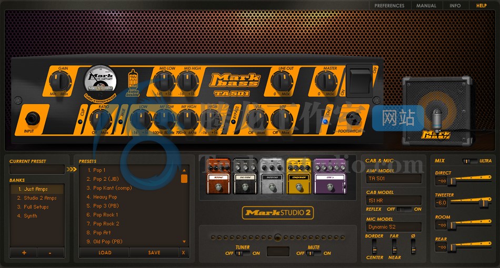Click the Current Preset name field
The width and height of the screenshot is (500, 268).
tap(37, 169)
